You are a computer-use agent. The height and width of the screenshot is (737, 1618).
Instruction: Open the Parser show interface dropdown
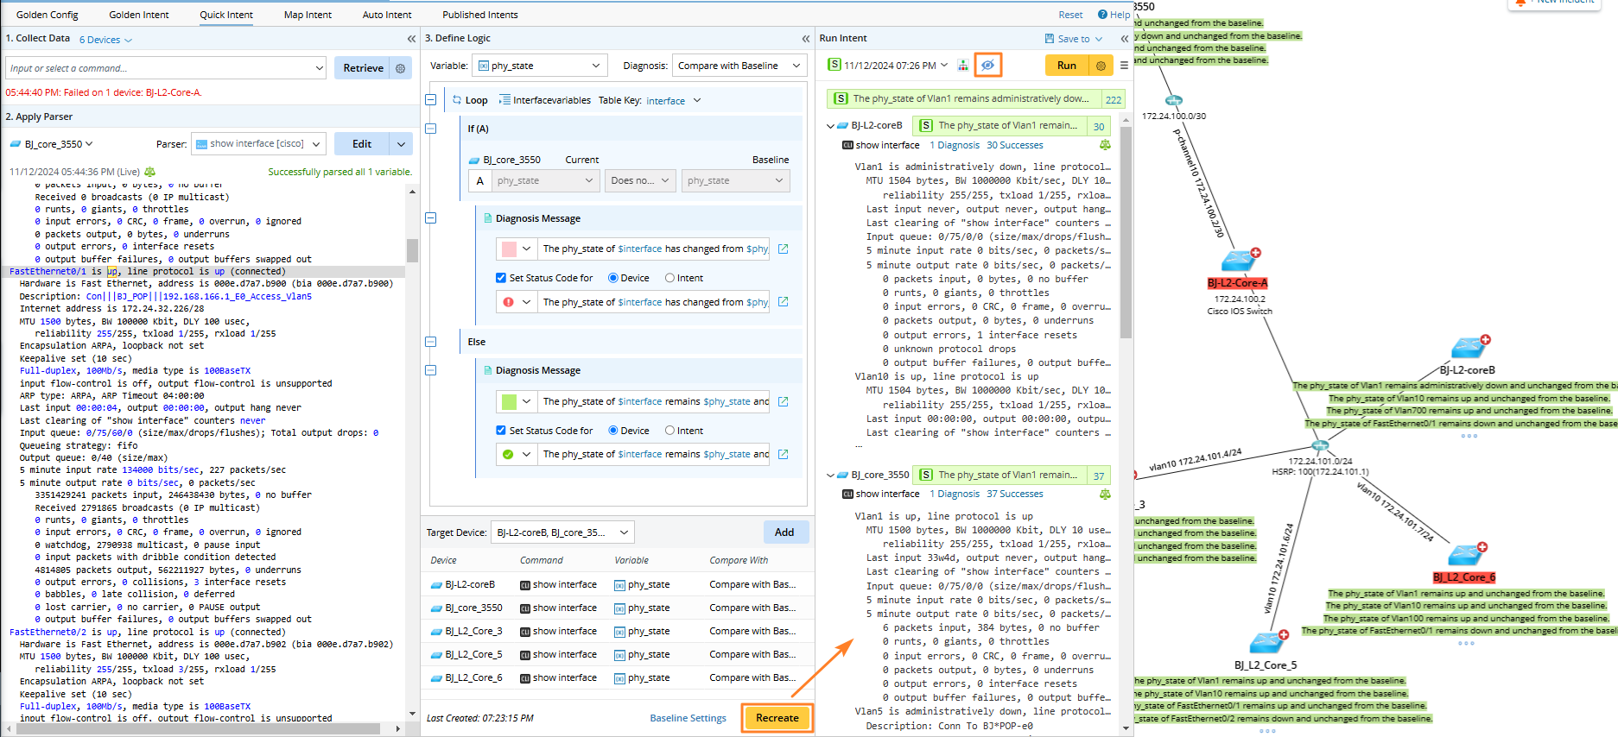point(258,144)
